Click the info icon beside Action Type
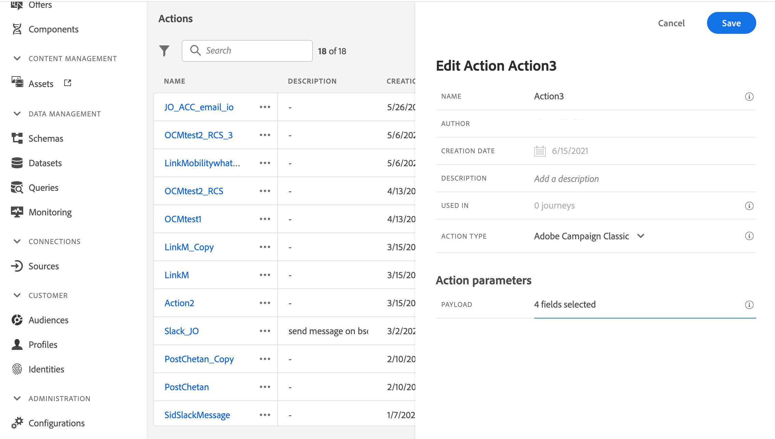Image resolution: width=775 pixels, height=439 pixels. point(749,236)
